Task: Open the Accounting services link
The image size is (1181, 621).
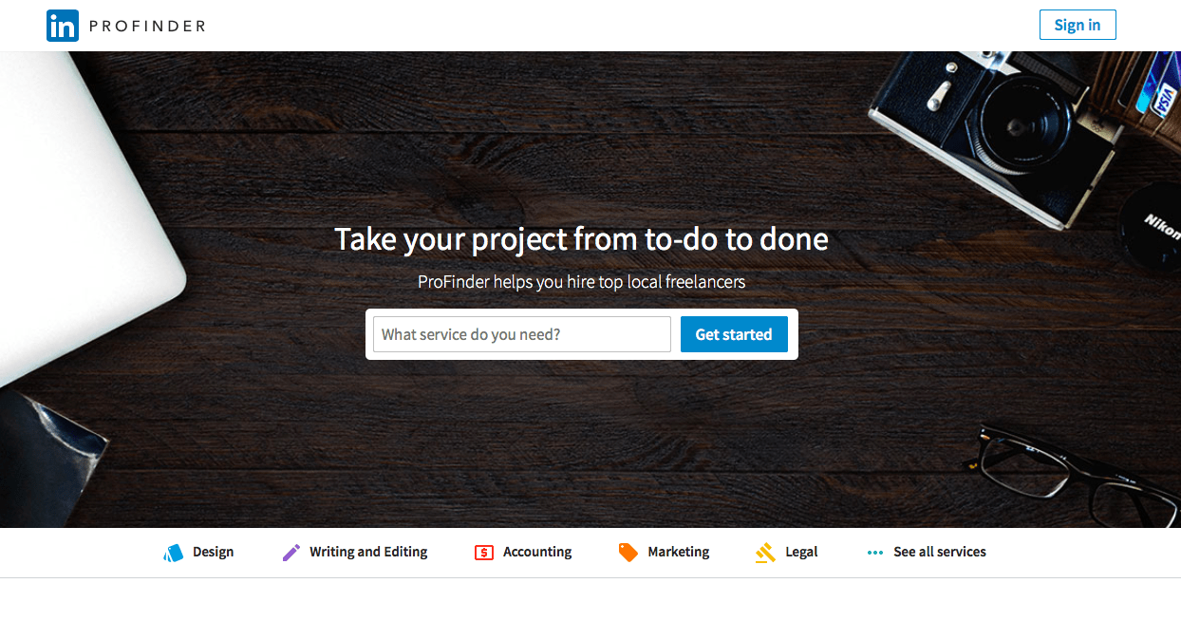Action: tap(537, 552)
